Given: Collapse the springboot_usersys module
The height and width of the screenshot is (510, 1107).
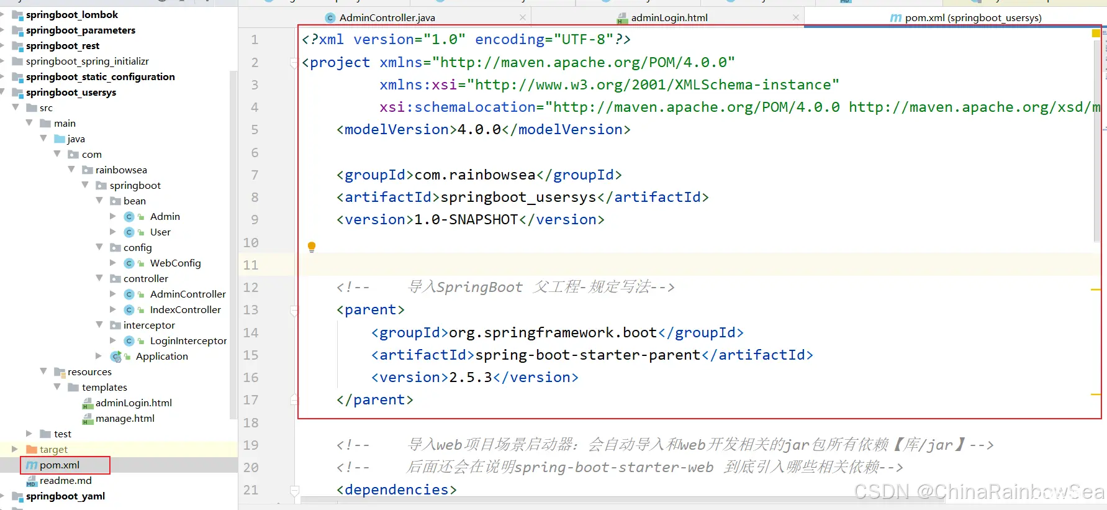Looking at the screenshot, I should point(2,92).
